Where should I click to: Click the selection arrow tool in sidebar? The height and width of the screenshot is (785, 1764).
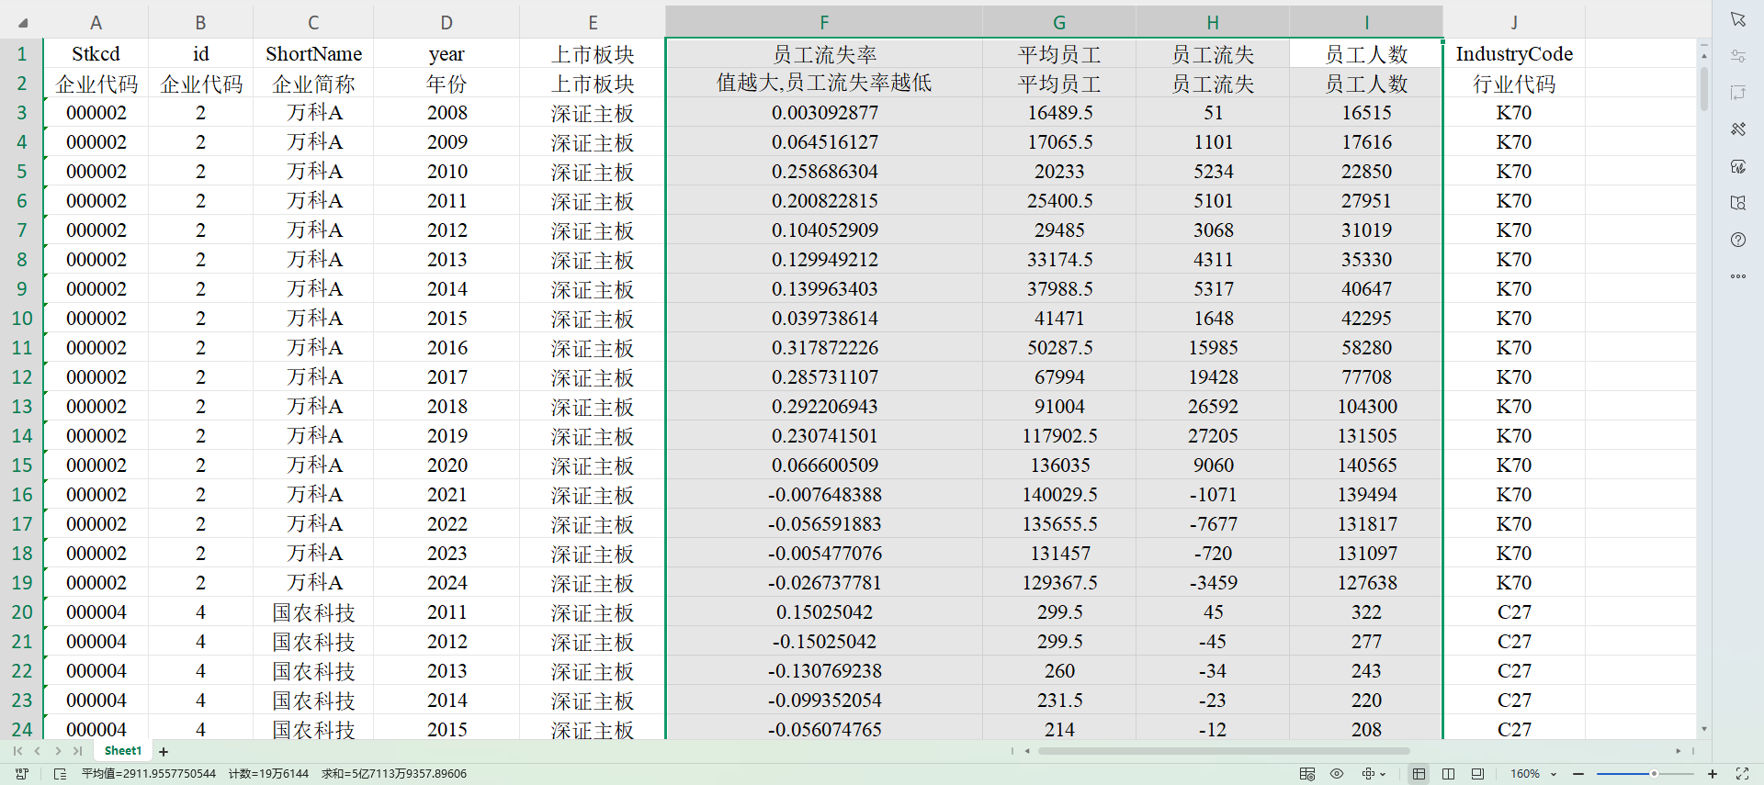click(1737, 19)
